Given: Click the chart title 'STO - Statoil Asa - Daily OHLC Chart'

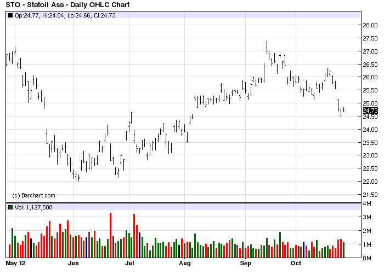Looking at the screenshot, I should pyautogui.click(x=67, y=4).
